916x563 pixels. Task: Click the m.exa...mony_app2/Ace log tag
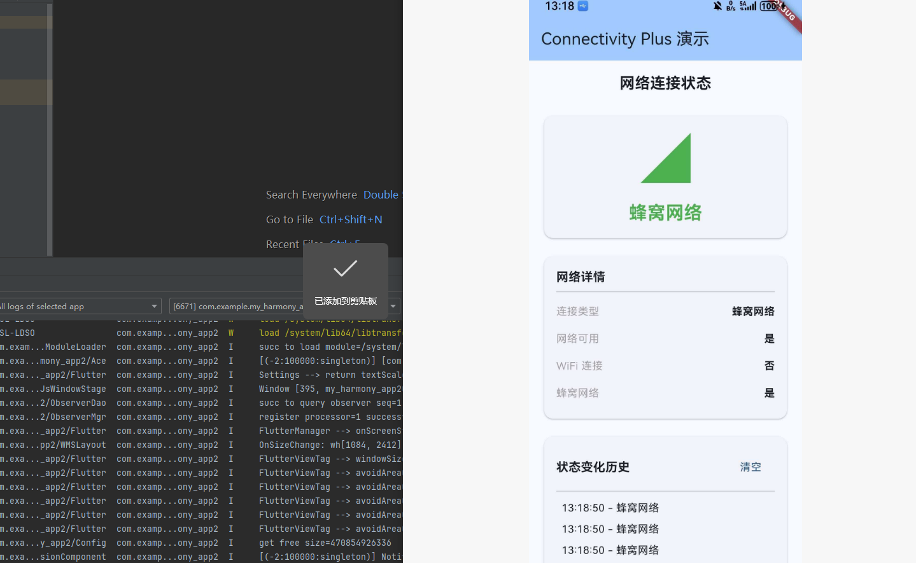coord(53,361)
